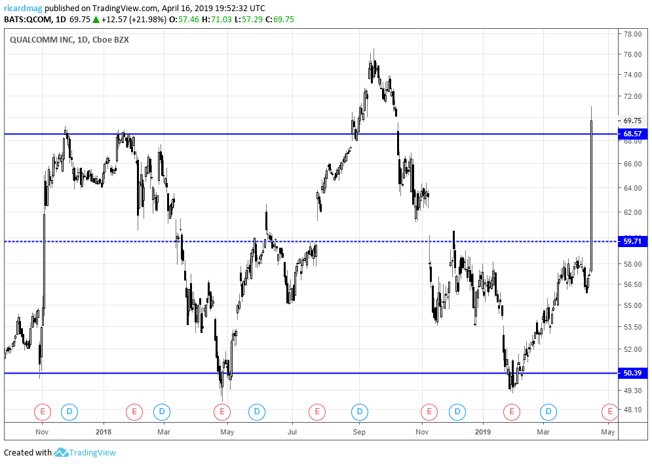Click the 2019 label on time axis
The height and width of the screenshot is (464, 652).
(483, 432)
